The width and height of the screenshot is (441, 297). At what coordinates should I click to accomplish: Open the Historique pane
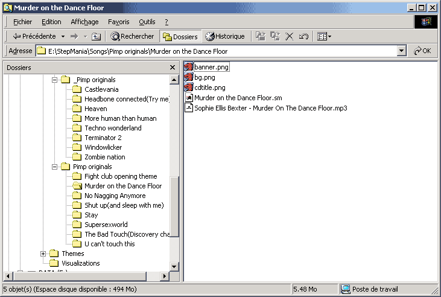(x=224, y=36)
